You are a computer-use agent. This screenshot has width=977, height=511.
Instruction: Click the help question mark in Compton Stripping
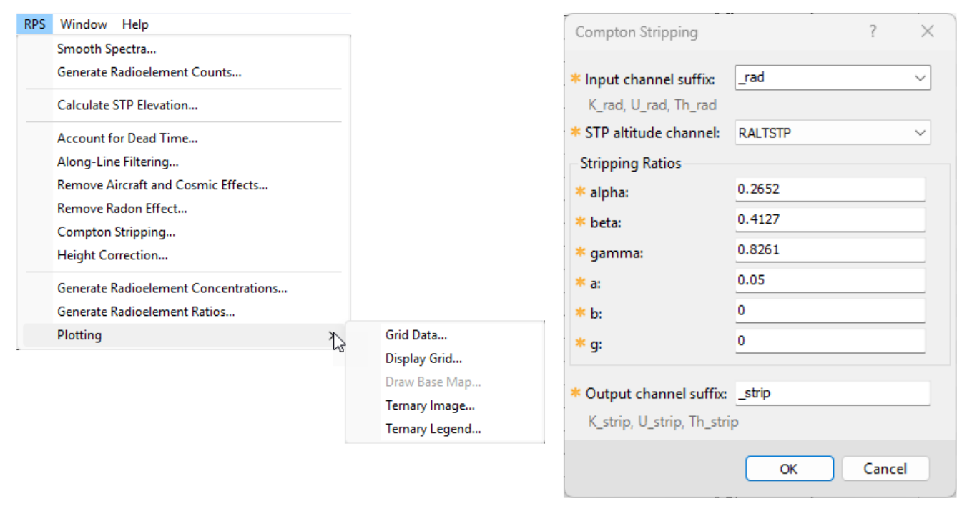(x=873, y=31)
